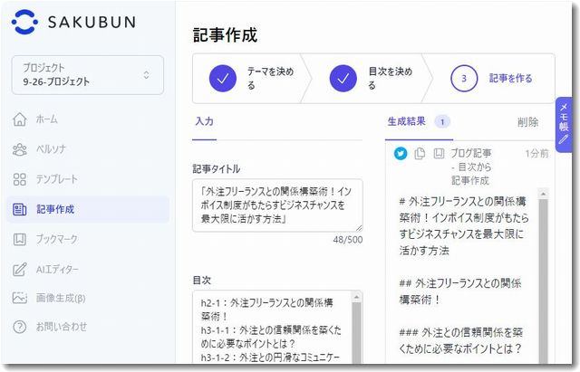Open ブックマーク in the sidebar
Viewport: 580px width, 372px height.
click(x=56, y=239)
